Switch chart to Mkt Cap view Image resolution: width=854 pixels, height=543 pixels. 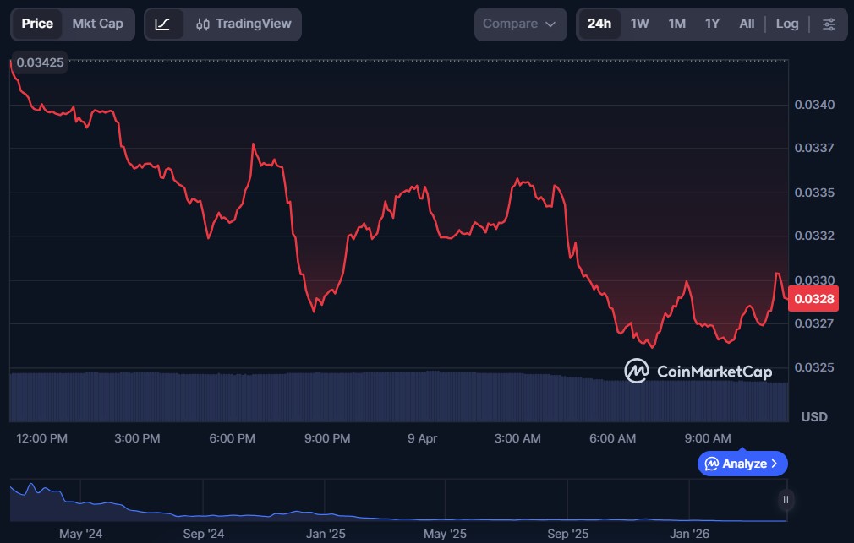point(97,24)
